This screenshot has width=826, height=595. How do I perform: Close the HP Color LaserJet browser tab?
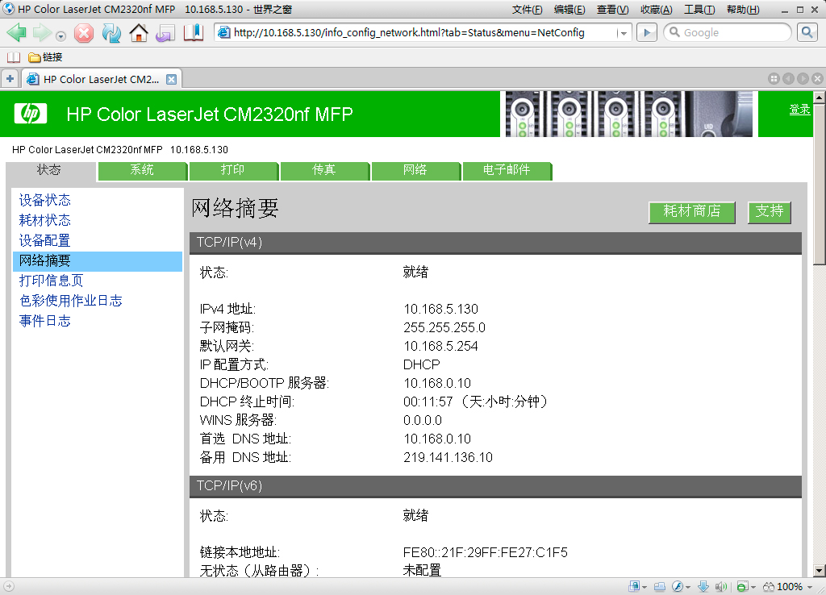(x=171, y=79)
